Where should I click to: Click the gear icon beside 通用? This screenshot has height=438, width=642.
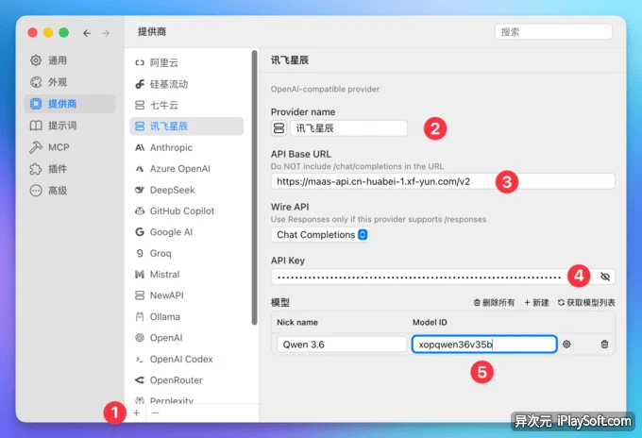(36, 60)
